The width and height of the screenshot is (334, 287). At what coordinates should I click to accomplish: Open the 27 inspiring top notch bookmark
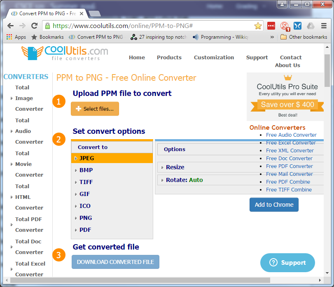159,37
